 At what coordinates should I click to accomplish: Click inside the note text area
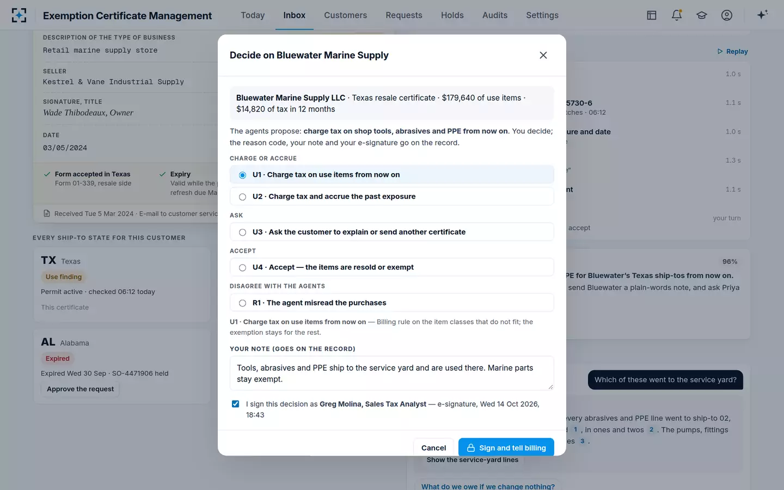(x=392, y=373)
